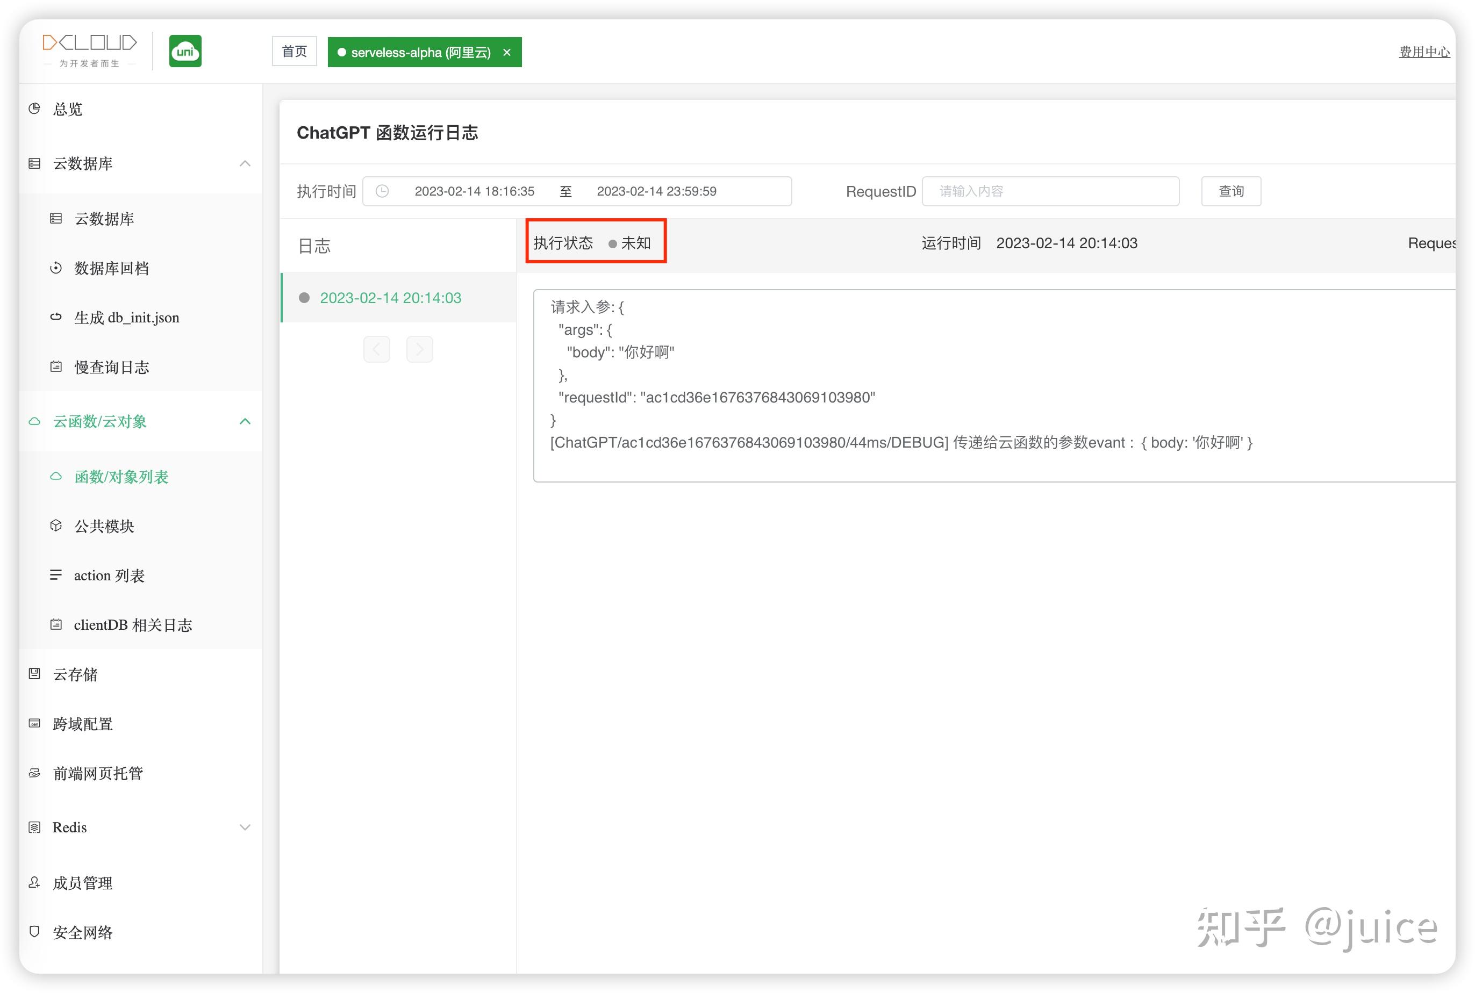The height and width of the screenshot is (993, 1475).
Task: Open the 首页 tab
Action: click(295, 51)
